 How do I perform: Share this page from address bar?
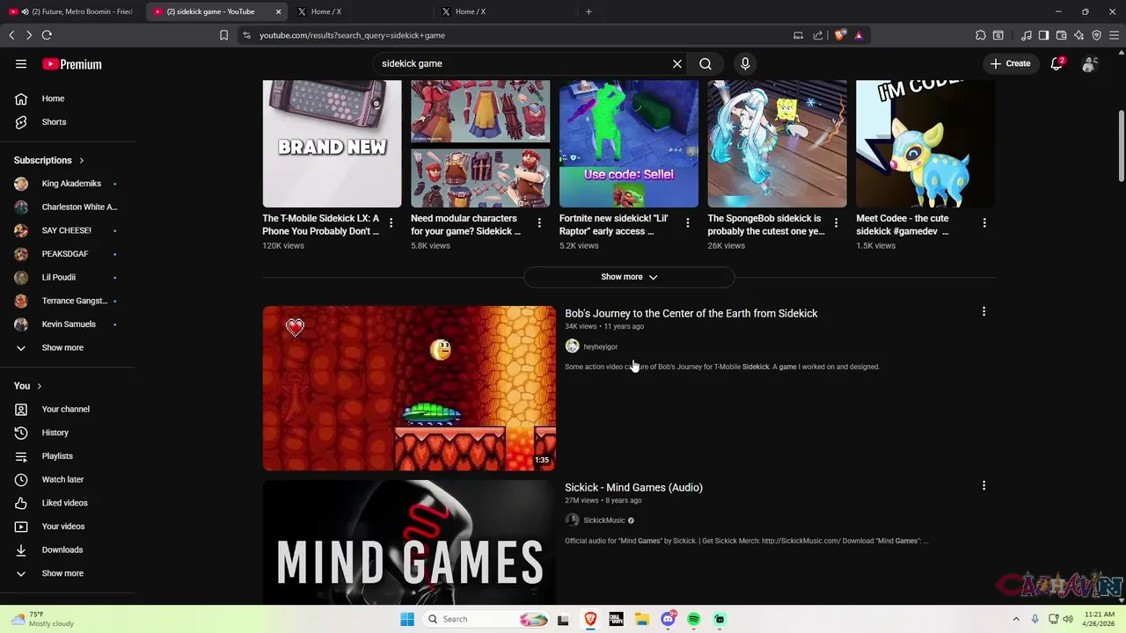(x=818, y=35)
